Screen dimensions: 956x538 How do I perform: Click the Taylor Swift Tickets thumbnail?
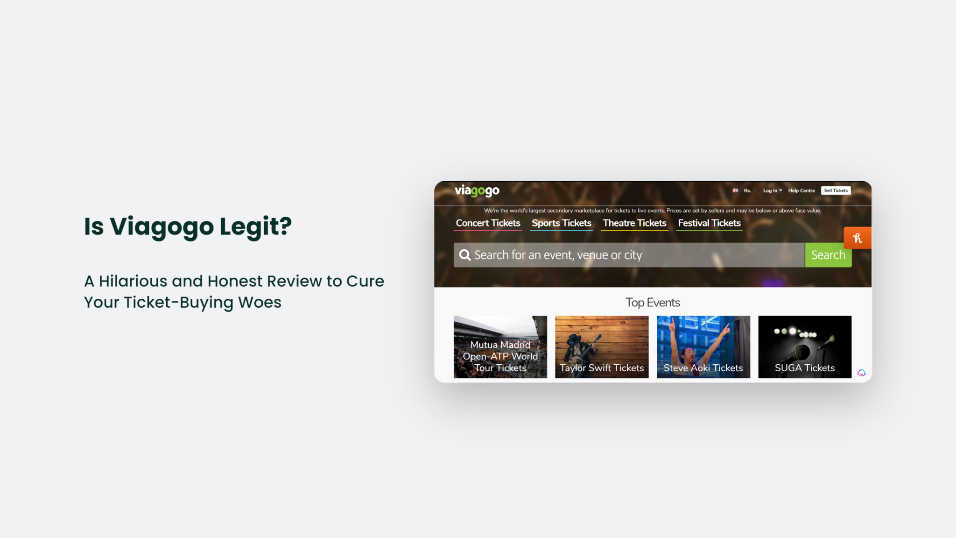coord(601,347)
